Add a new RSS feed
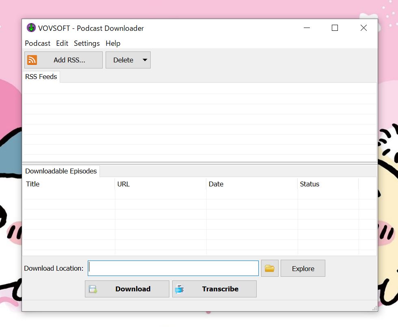Viewport: 398px width, 327px height. tap(63, 60)
